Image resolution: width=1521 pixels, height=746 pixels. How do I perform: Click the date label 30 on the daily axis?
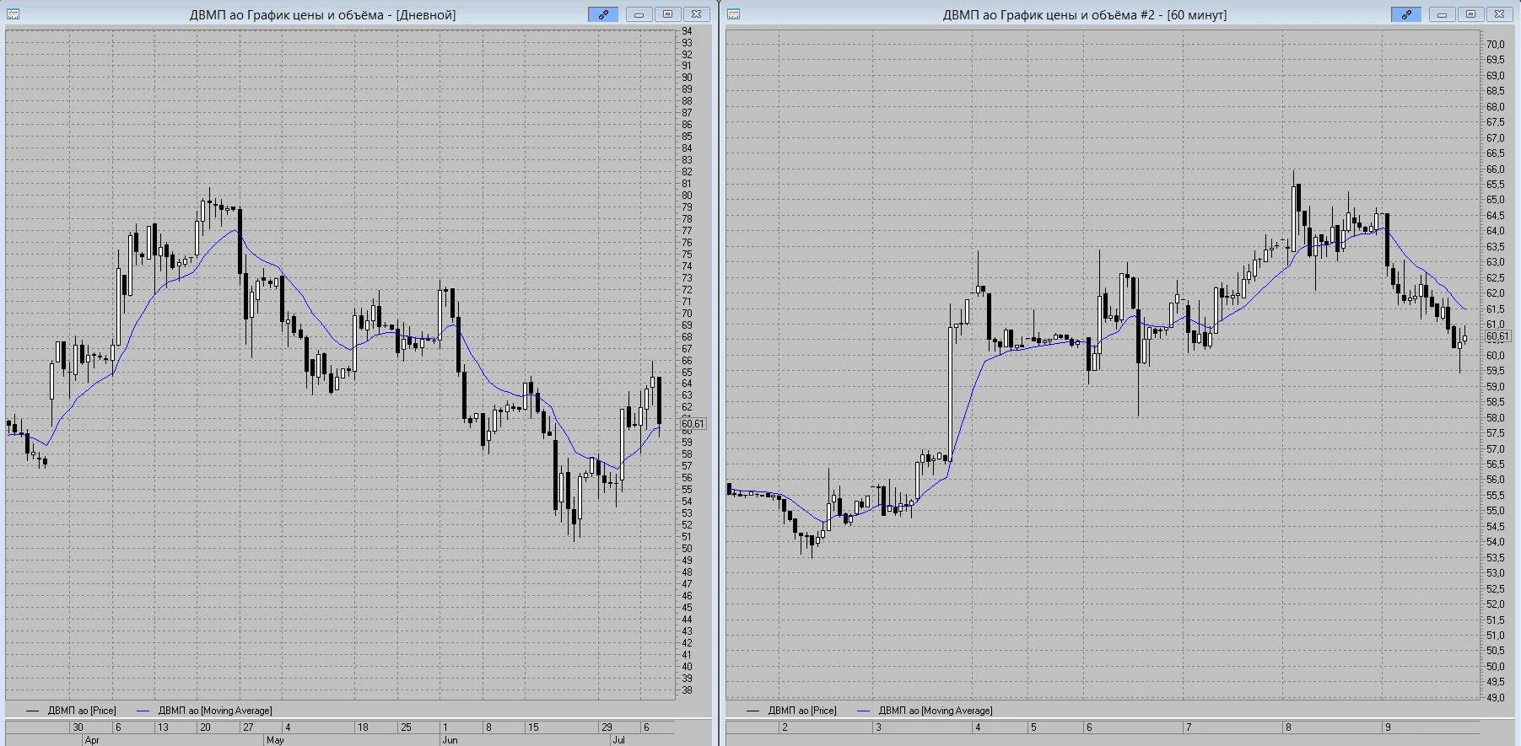pos(78,727)
